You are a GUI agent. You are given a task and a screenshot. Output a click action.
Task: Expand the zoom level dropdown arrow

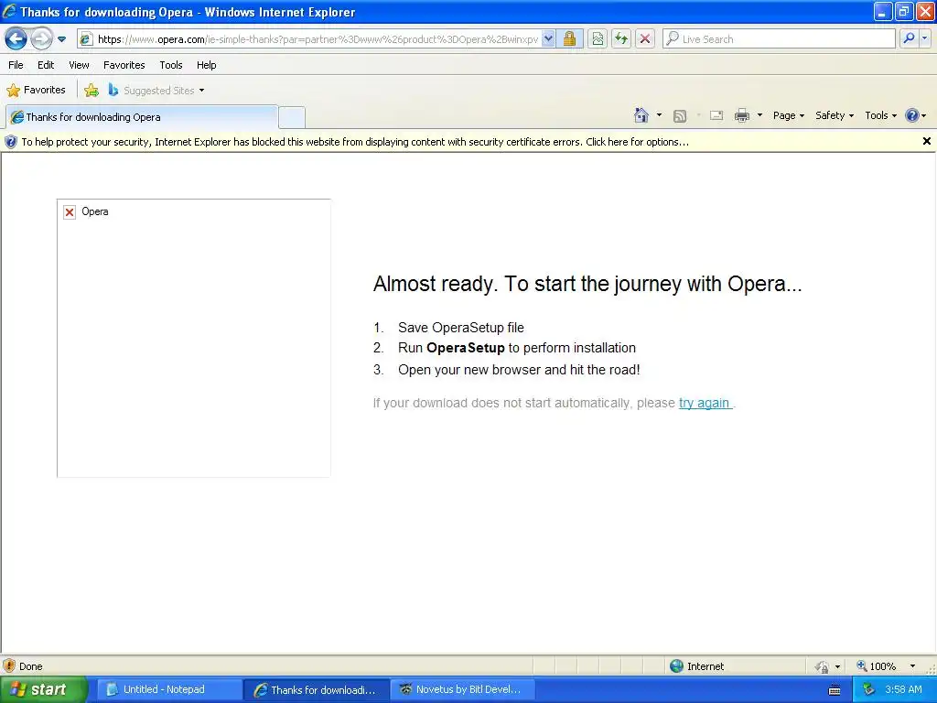pos(912,666)
